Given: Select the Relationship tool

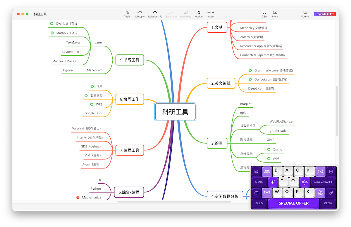Looking at the screenshot, I should pyautogui.click(x=155, y=14).
